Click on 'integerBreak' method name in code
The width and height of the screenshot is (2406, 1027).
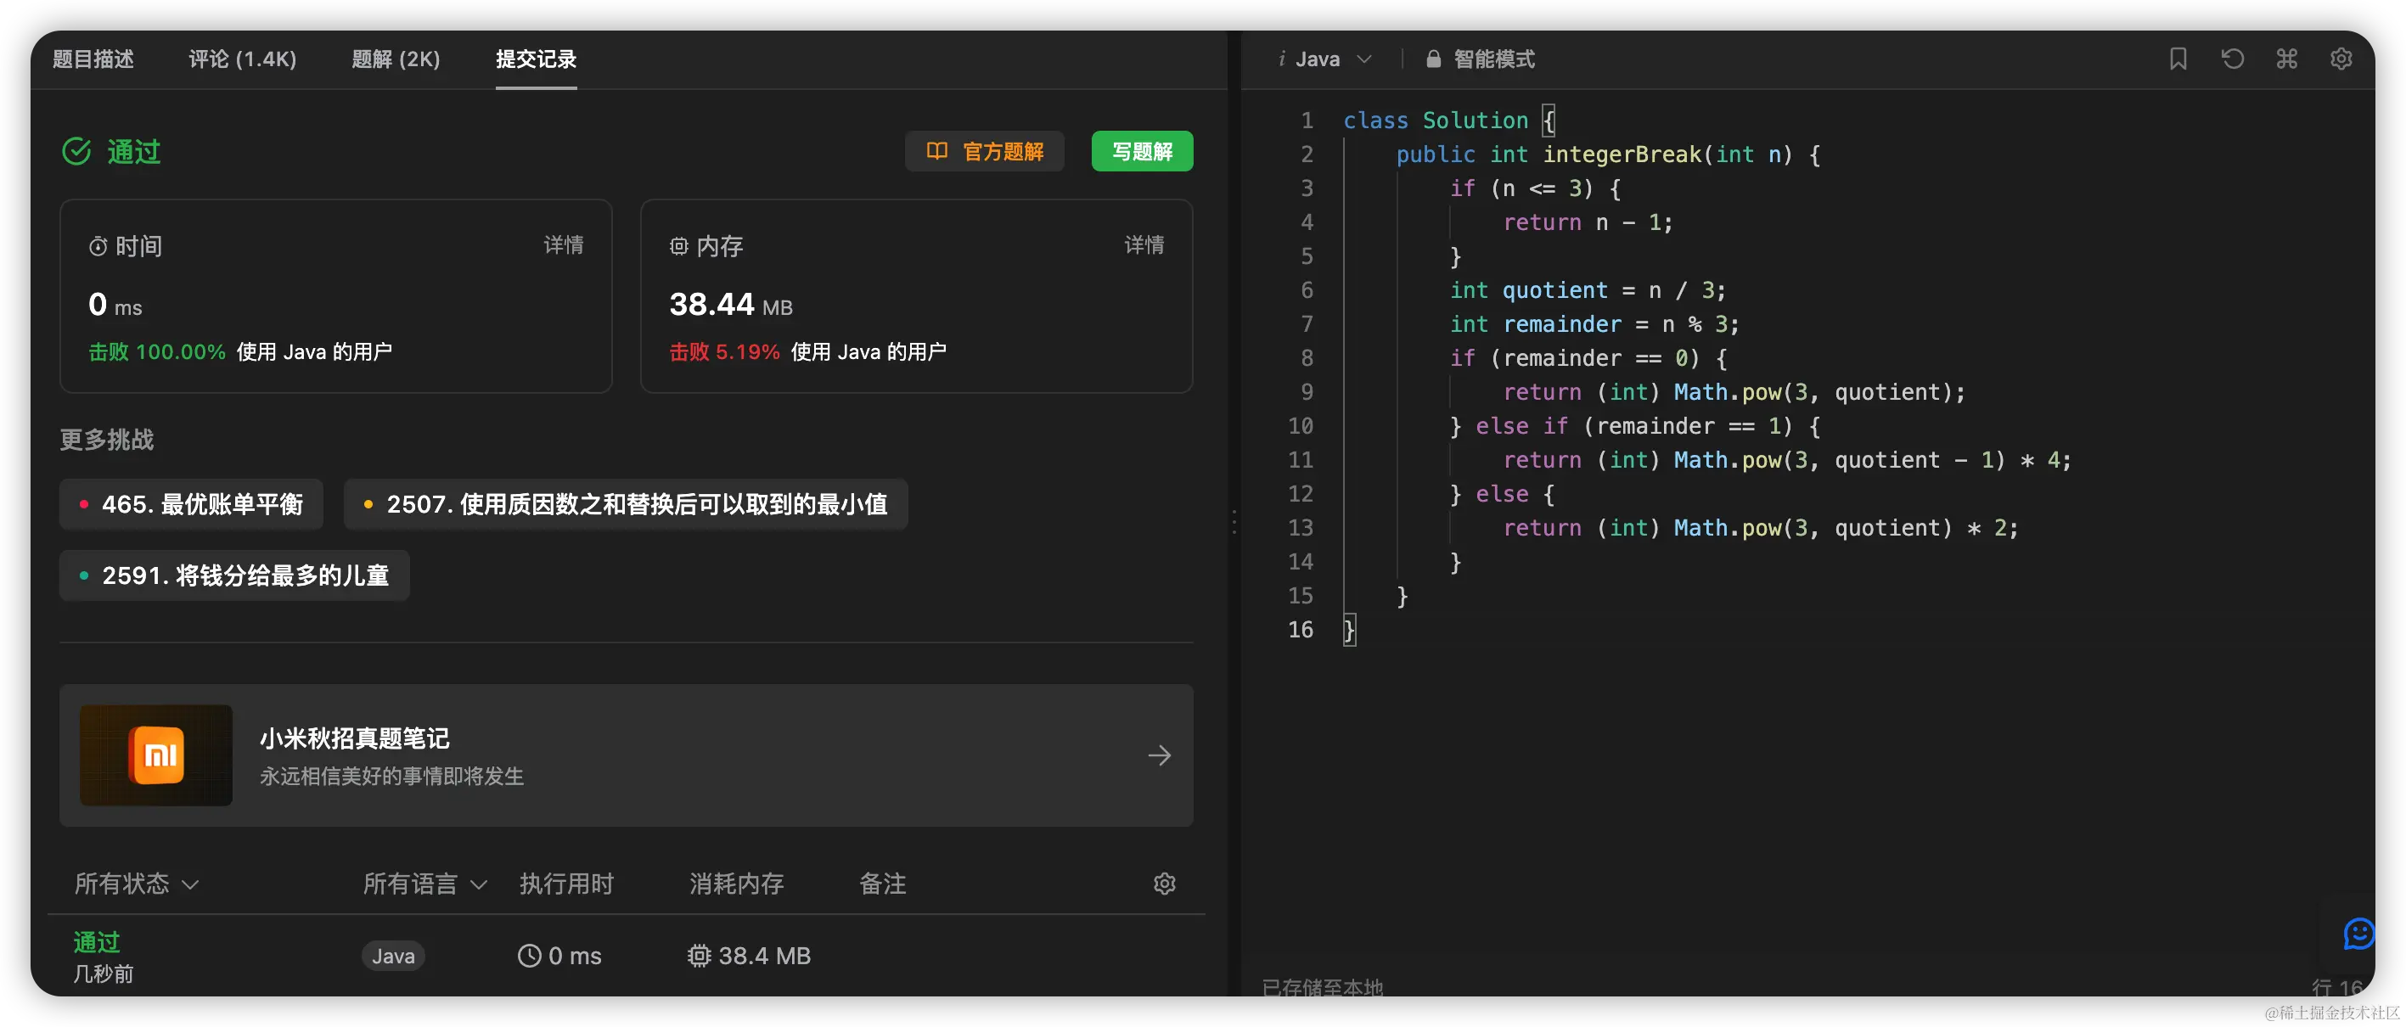point(1622,154)
